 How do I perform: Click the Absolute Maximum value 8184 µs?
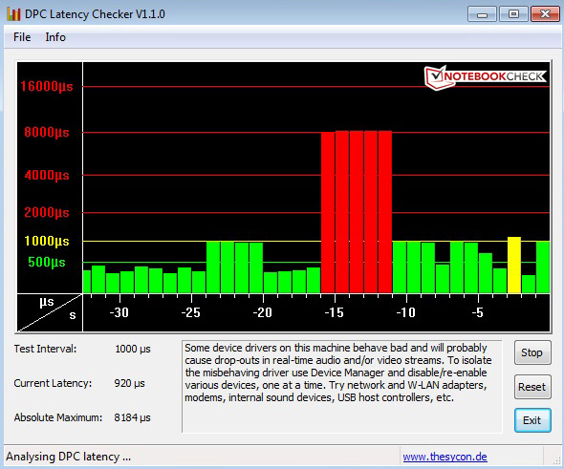click(132, 417)
